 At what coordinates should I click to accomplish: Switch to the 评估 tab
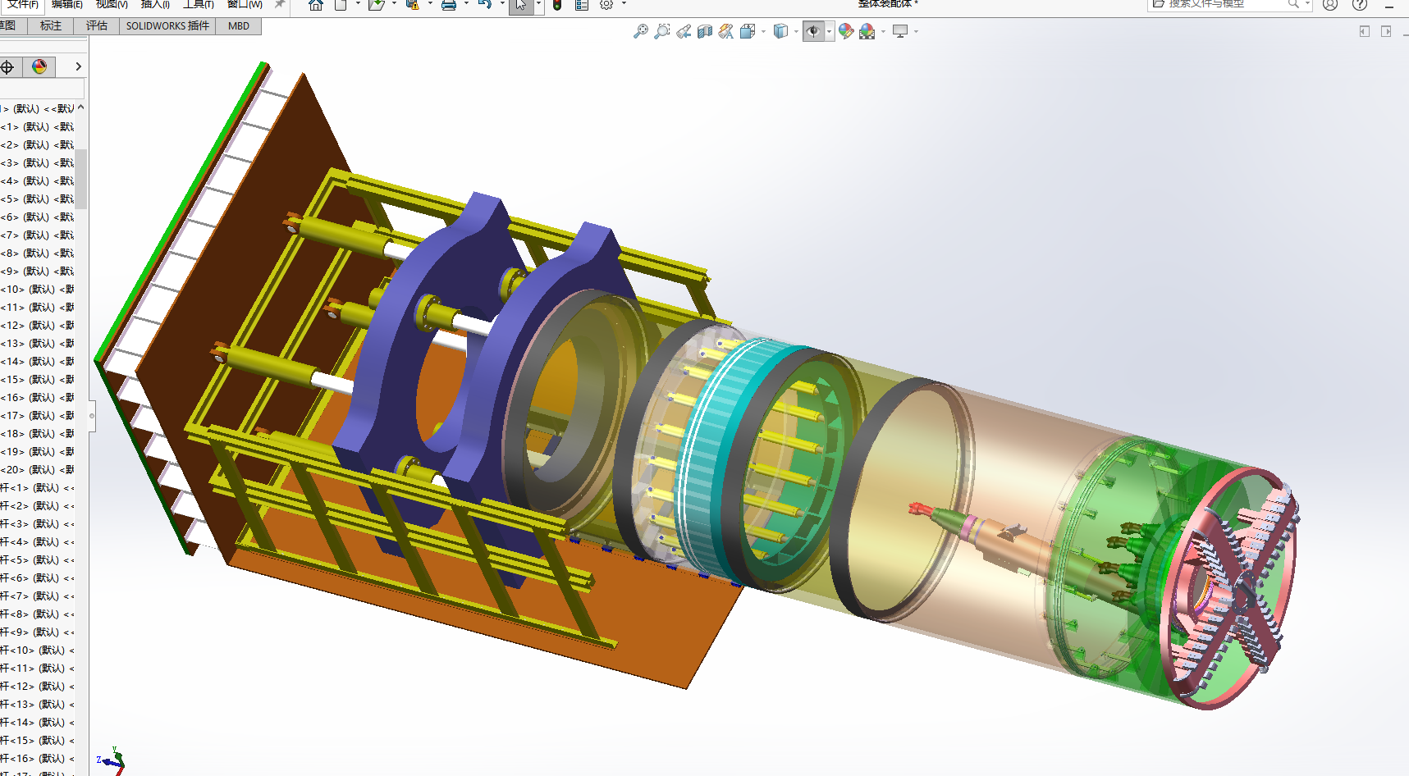(97, 26)
